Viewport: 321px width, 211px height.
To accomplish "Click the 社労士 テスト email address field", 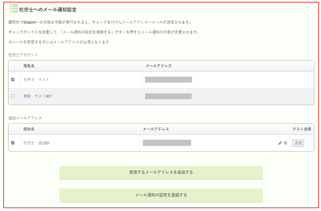I will 168,79.
